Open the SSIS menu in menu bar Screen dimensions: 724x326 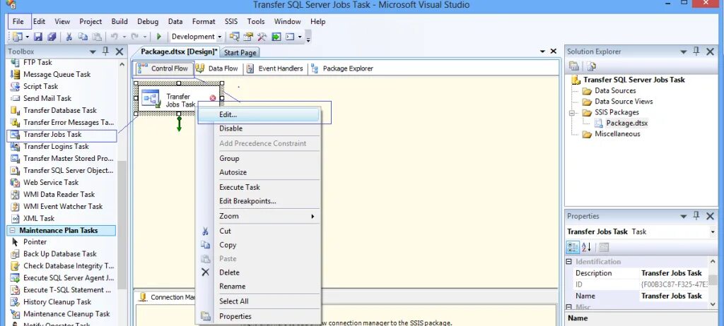(x=231, y=22)
